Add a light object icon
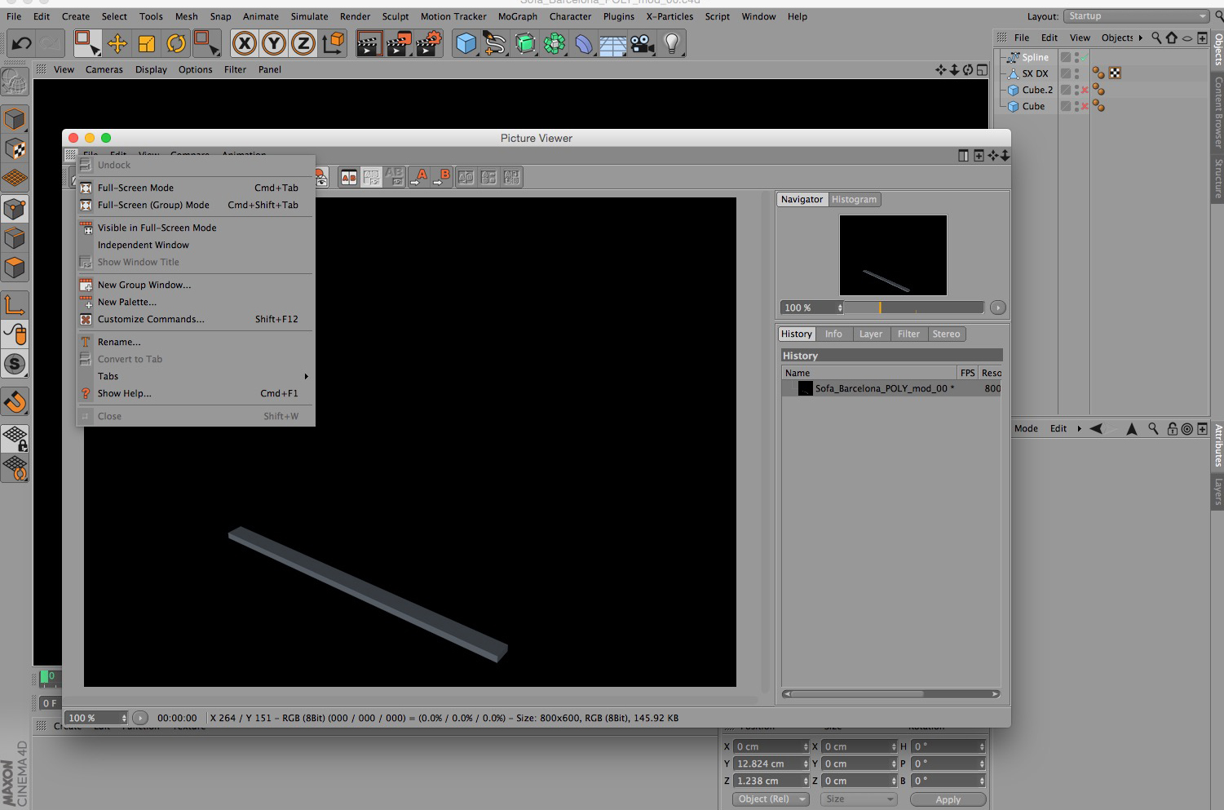The width and height of the screenshot is (1224, 810). coord(671,43)
